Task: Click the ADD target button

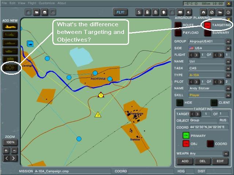Action: point(185,162)
